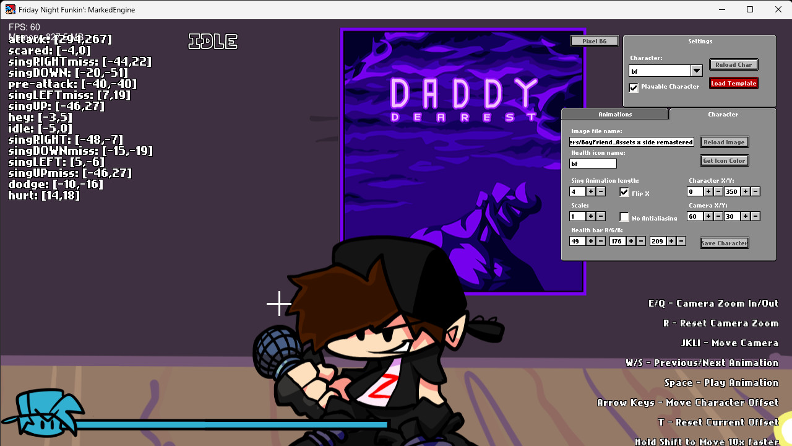Screen dimensions: 792x446
Task: Increase Sing Animation length with plus button
Action: (591, 192)
